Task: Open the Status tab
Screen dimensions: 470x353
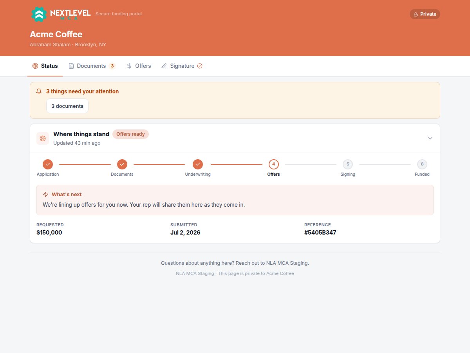Action: [45, 66]
